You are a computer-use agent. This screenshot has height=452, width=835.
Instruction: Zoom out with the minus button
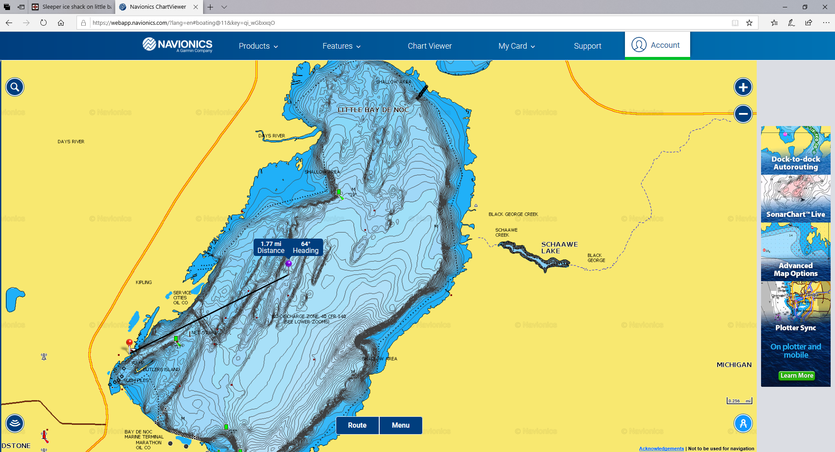[x=743, y=114]
